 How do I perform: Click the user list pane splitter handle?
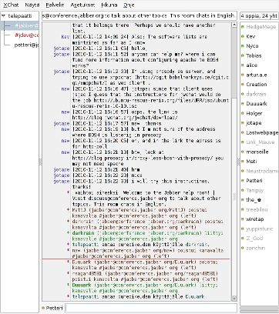[x=238, y=162]
